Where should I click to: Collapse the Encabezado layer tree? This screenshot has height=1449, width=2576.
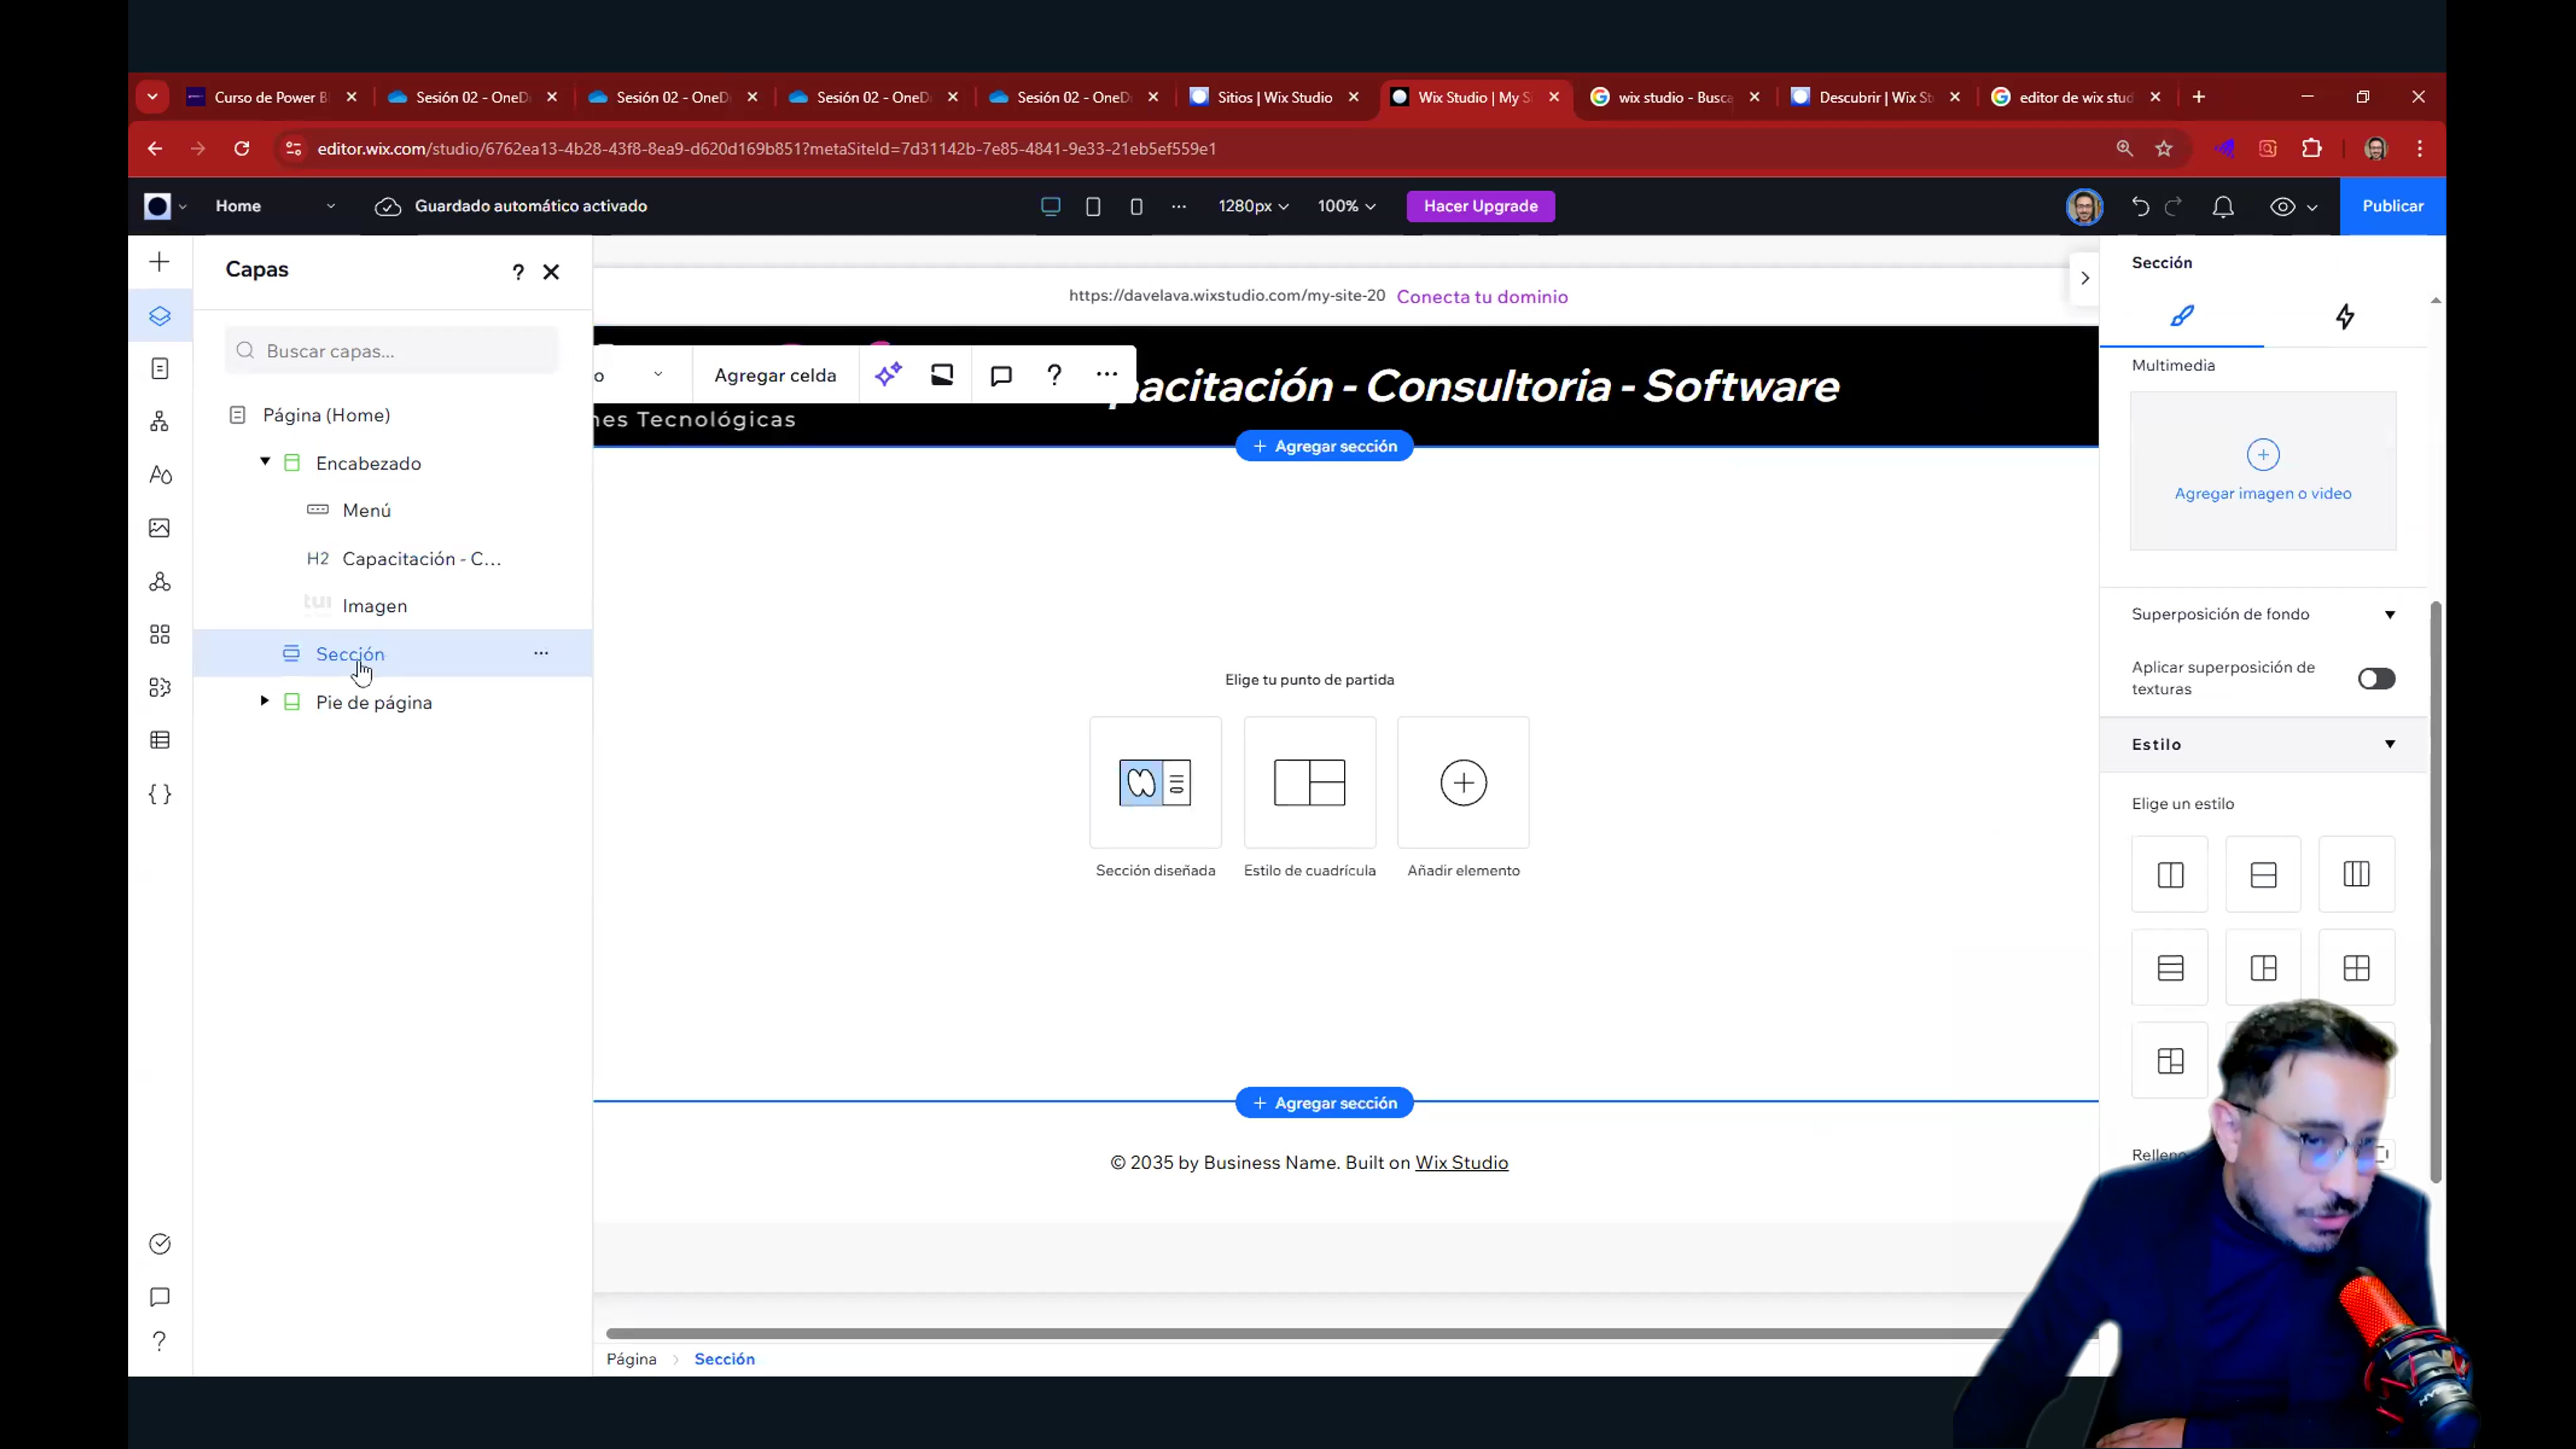[x=265, y=462]
